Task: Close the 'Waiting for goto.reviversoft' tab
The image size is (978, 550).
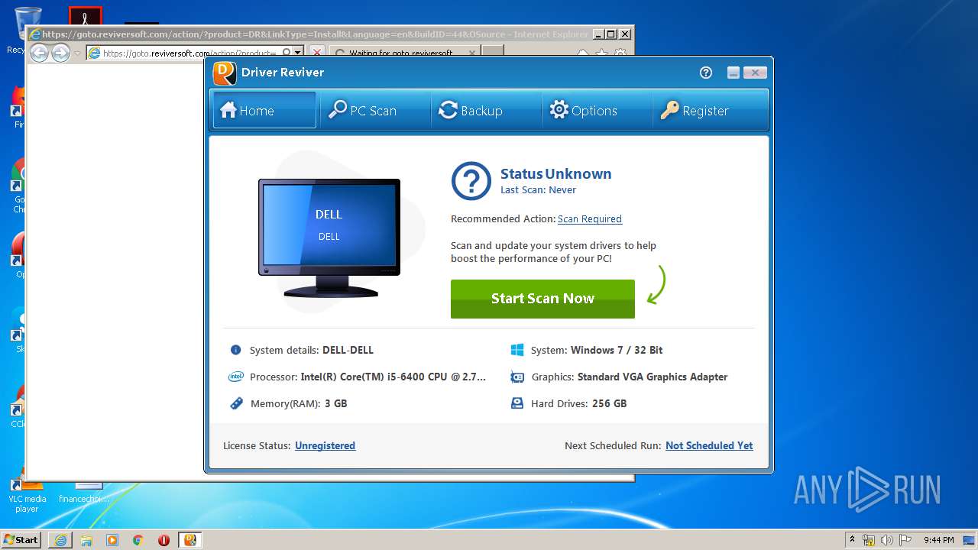Action: tap(472, 53)
